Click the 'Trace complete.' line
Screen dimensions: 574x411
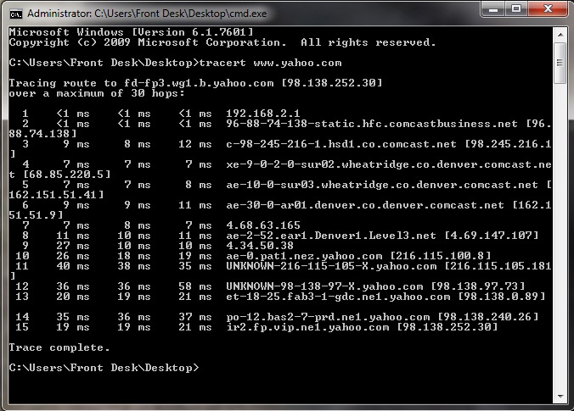59,347
